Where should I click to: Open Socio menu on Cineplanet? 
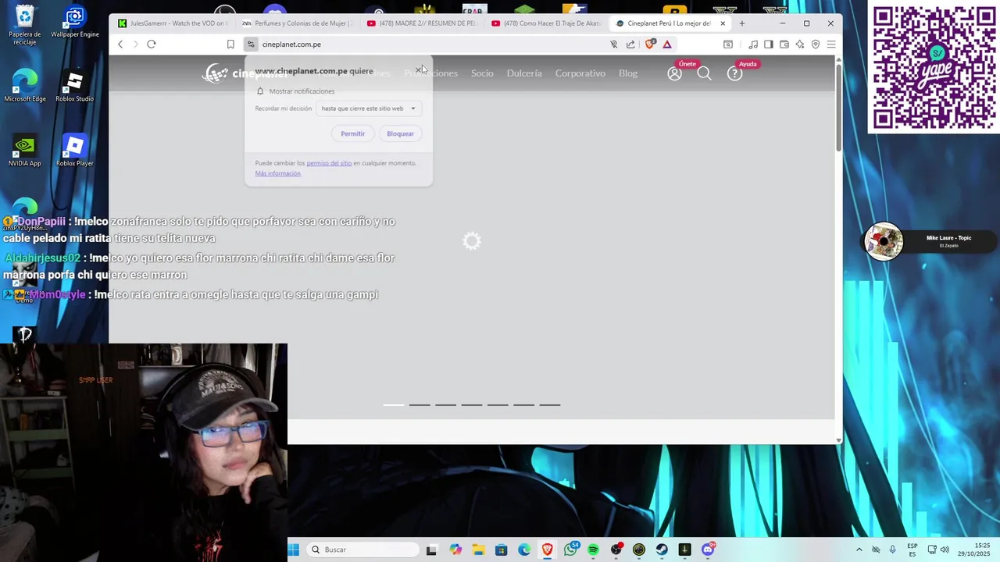click(x=482, y=73)
